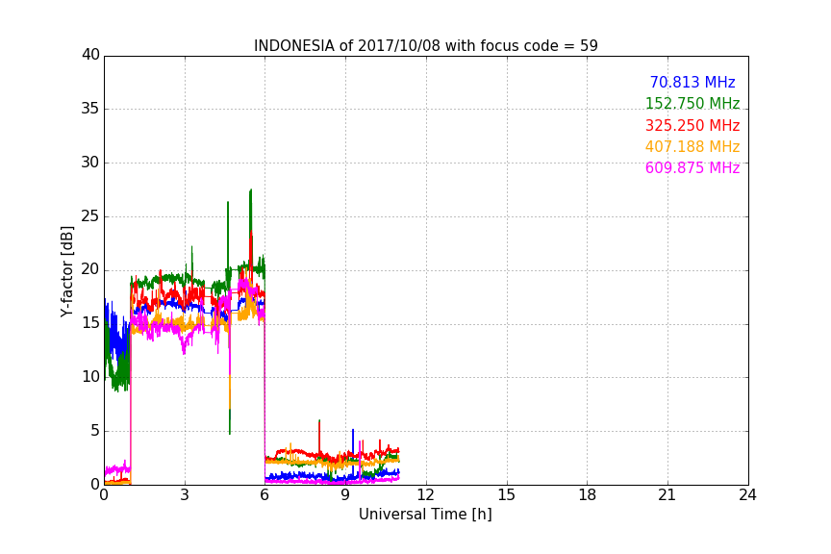This screenshot has height=554, width=831.
Task: Select the 609.875 MHz legend label
Action: point(692,167)
